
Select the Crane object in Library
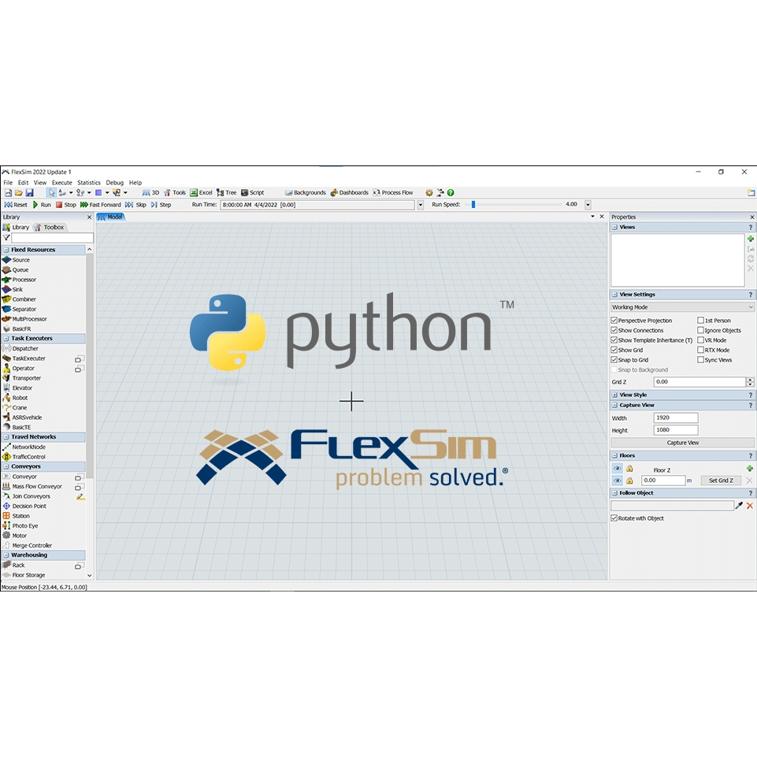(15, 407)
